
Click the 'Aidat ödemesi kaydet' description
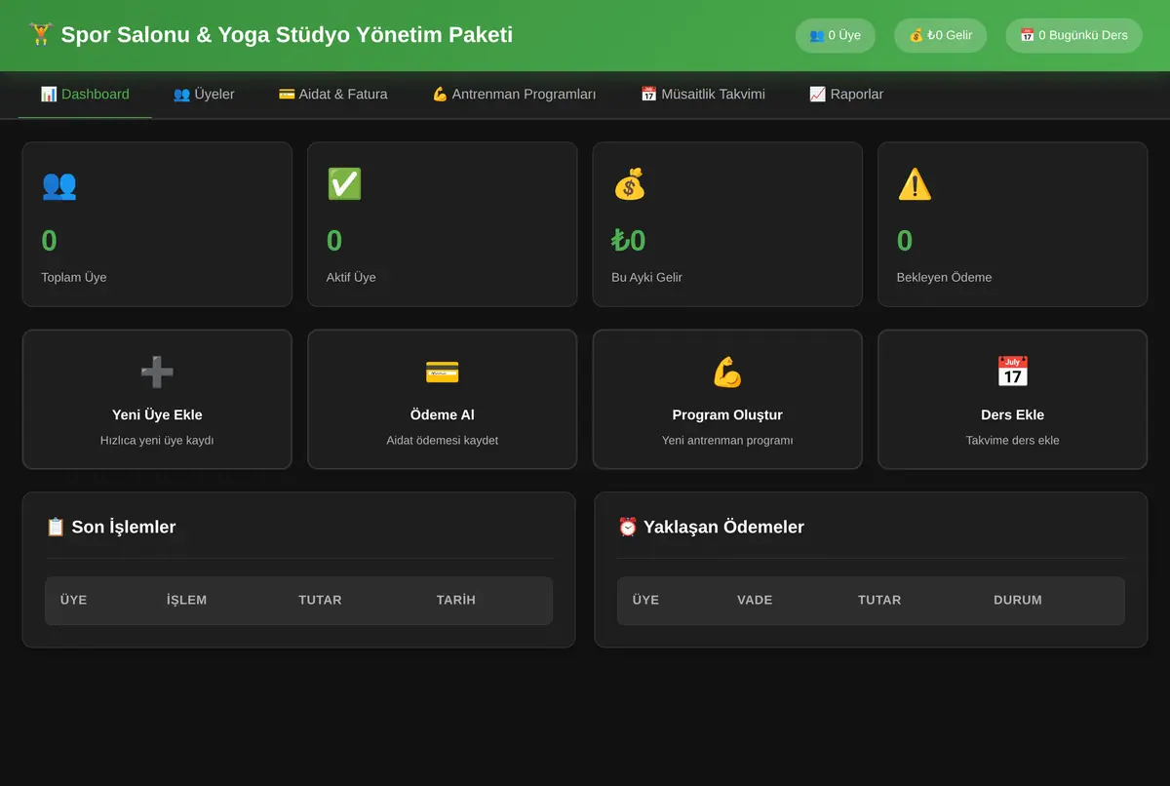[x=443, y=440]
